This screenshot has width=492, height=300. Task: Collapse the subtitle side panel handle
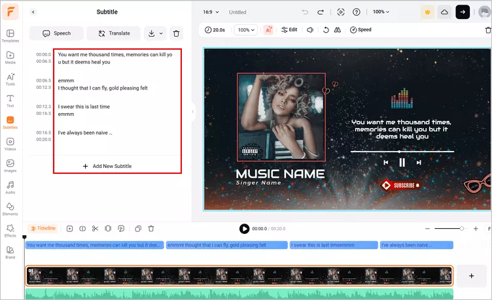click(x=192, y=112)
